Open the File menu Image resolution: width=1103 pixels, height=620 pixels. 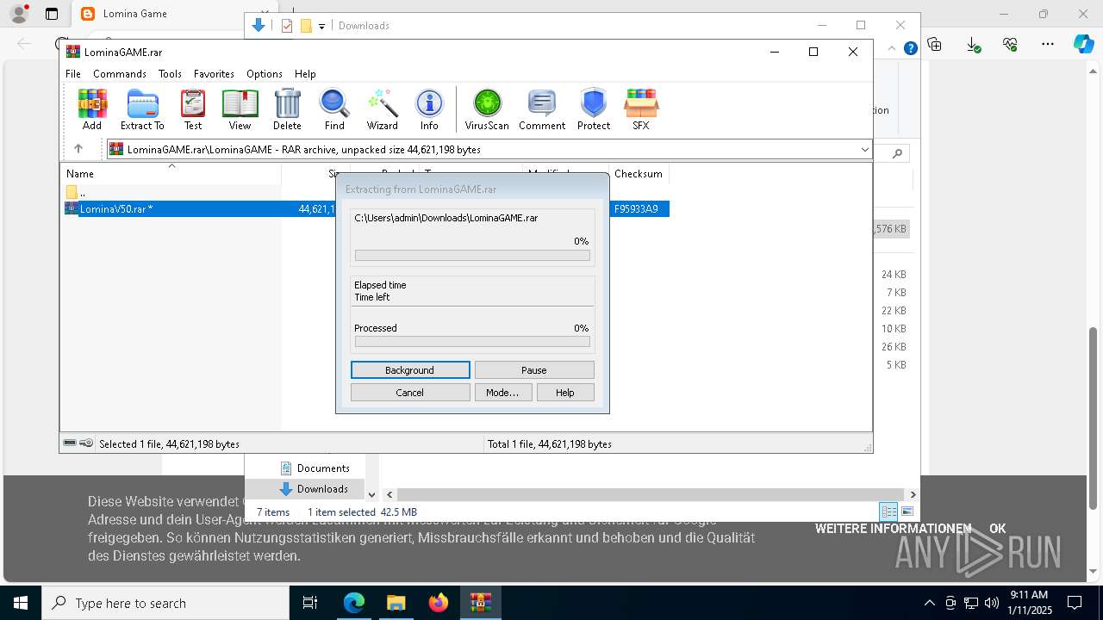(73, 74)
